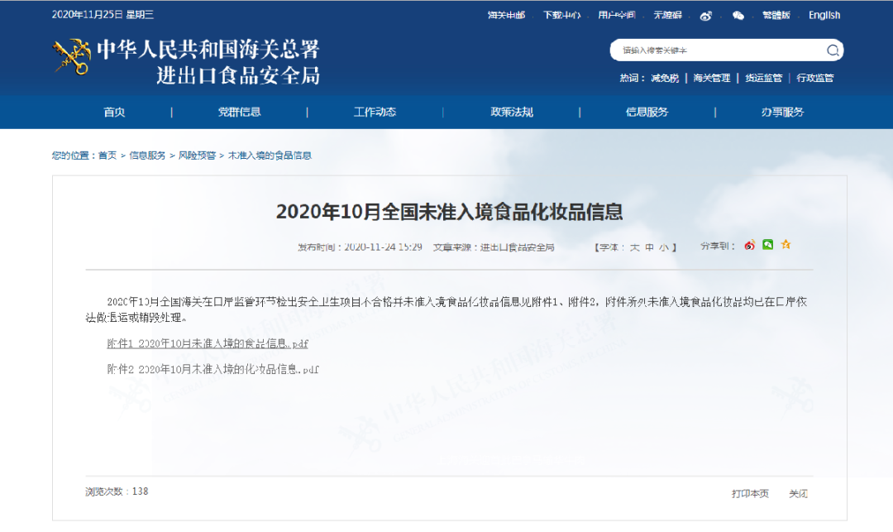Viewport: 893px width, 532px height.
Task: Share article to Weibo via red icon
Action: click(750, 246)
